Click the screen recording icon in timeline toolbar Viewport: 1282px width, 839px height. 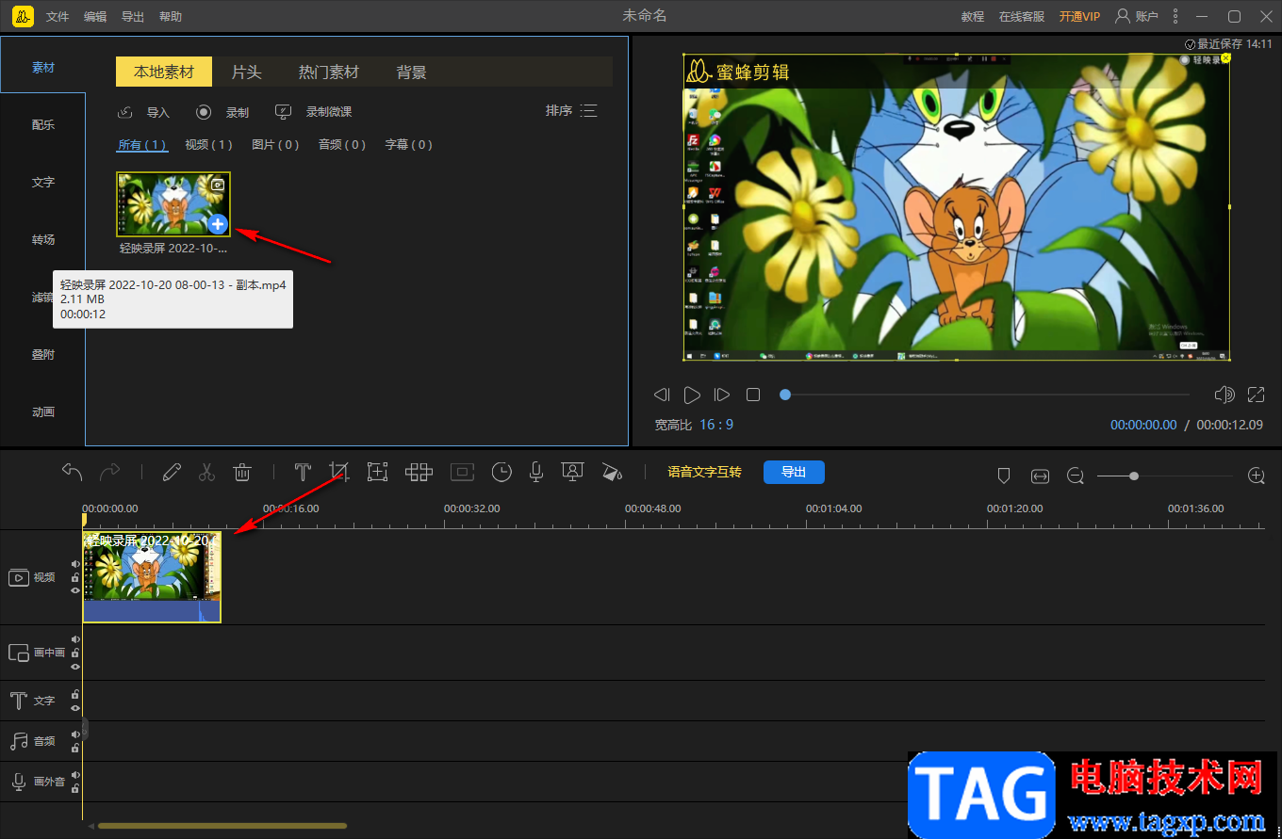click(571, 472)
